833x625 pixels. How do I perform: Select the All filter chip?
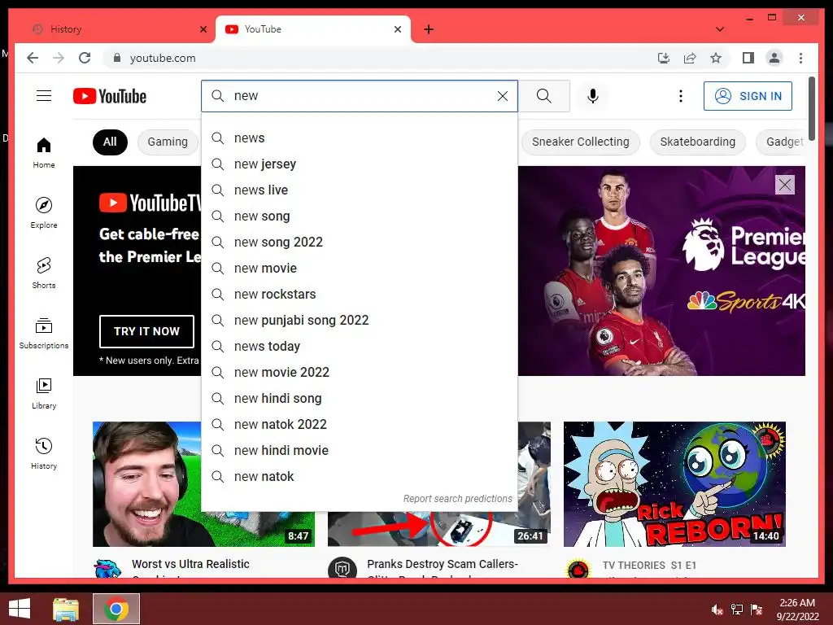point(110,142)
